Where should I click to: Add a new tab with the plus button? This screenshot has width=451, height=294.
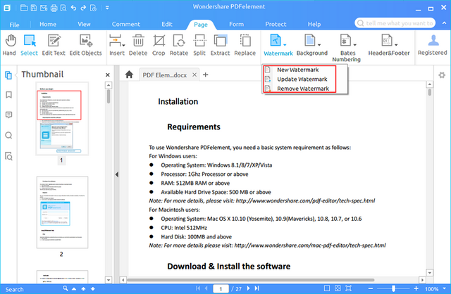click(205, 75)
